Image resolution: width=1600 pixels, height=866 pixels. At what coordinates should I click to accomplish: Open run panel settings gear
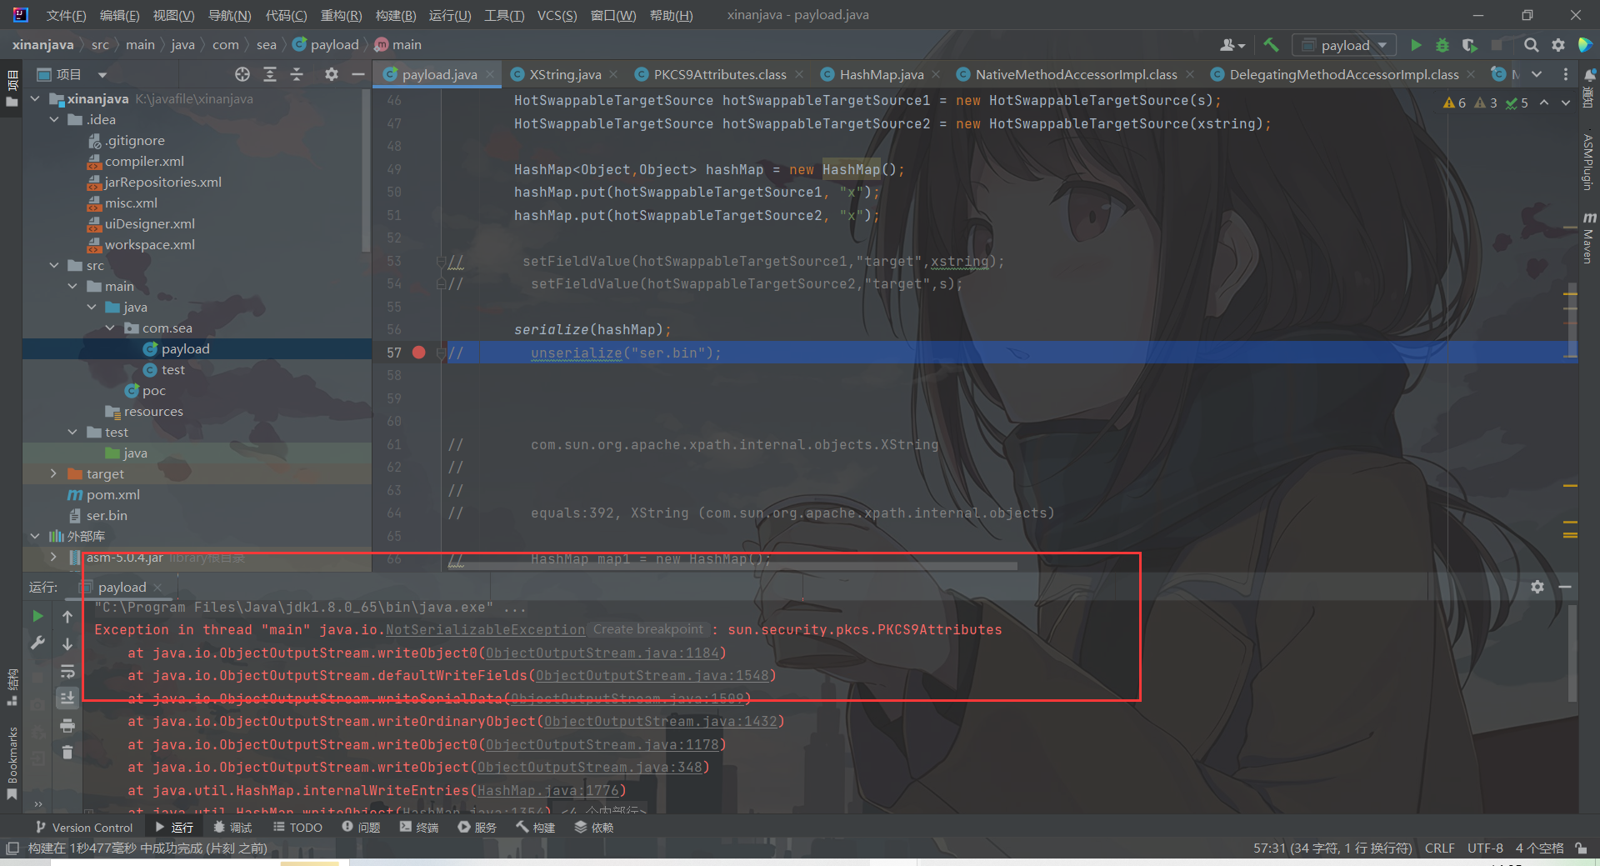tap(1537, 587)
